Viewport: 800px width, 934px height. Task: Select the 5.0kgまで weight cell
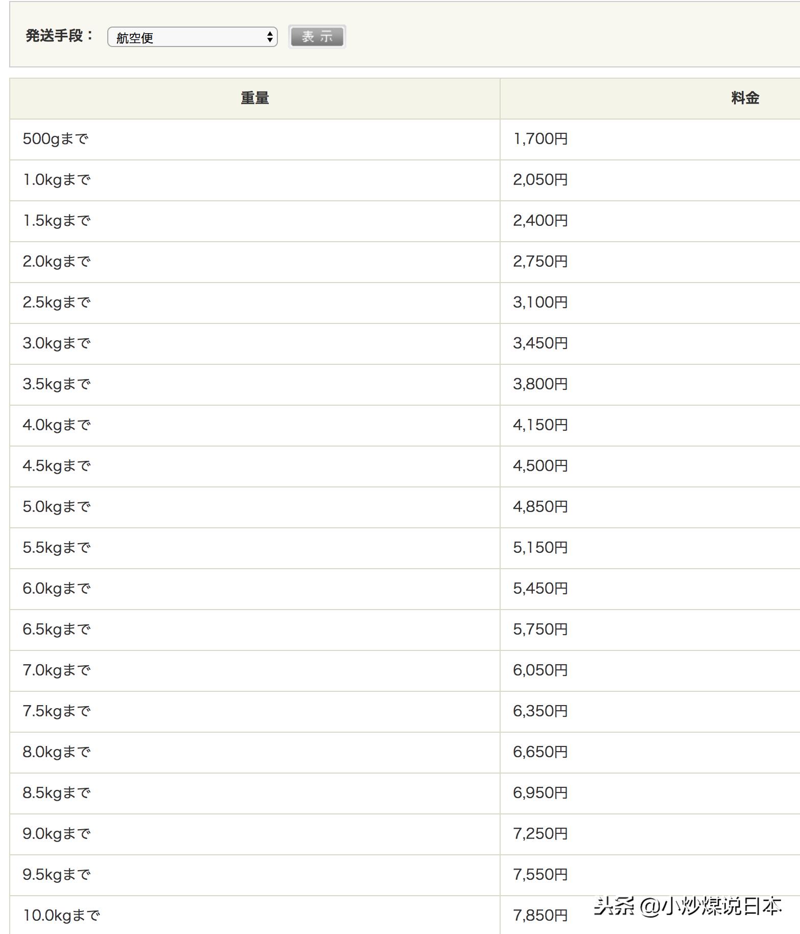(57, 507)
